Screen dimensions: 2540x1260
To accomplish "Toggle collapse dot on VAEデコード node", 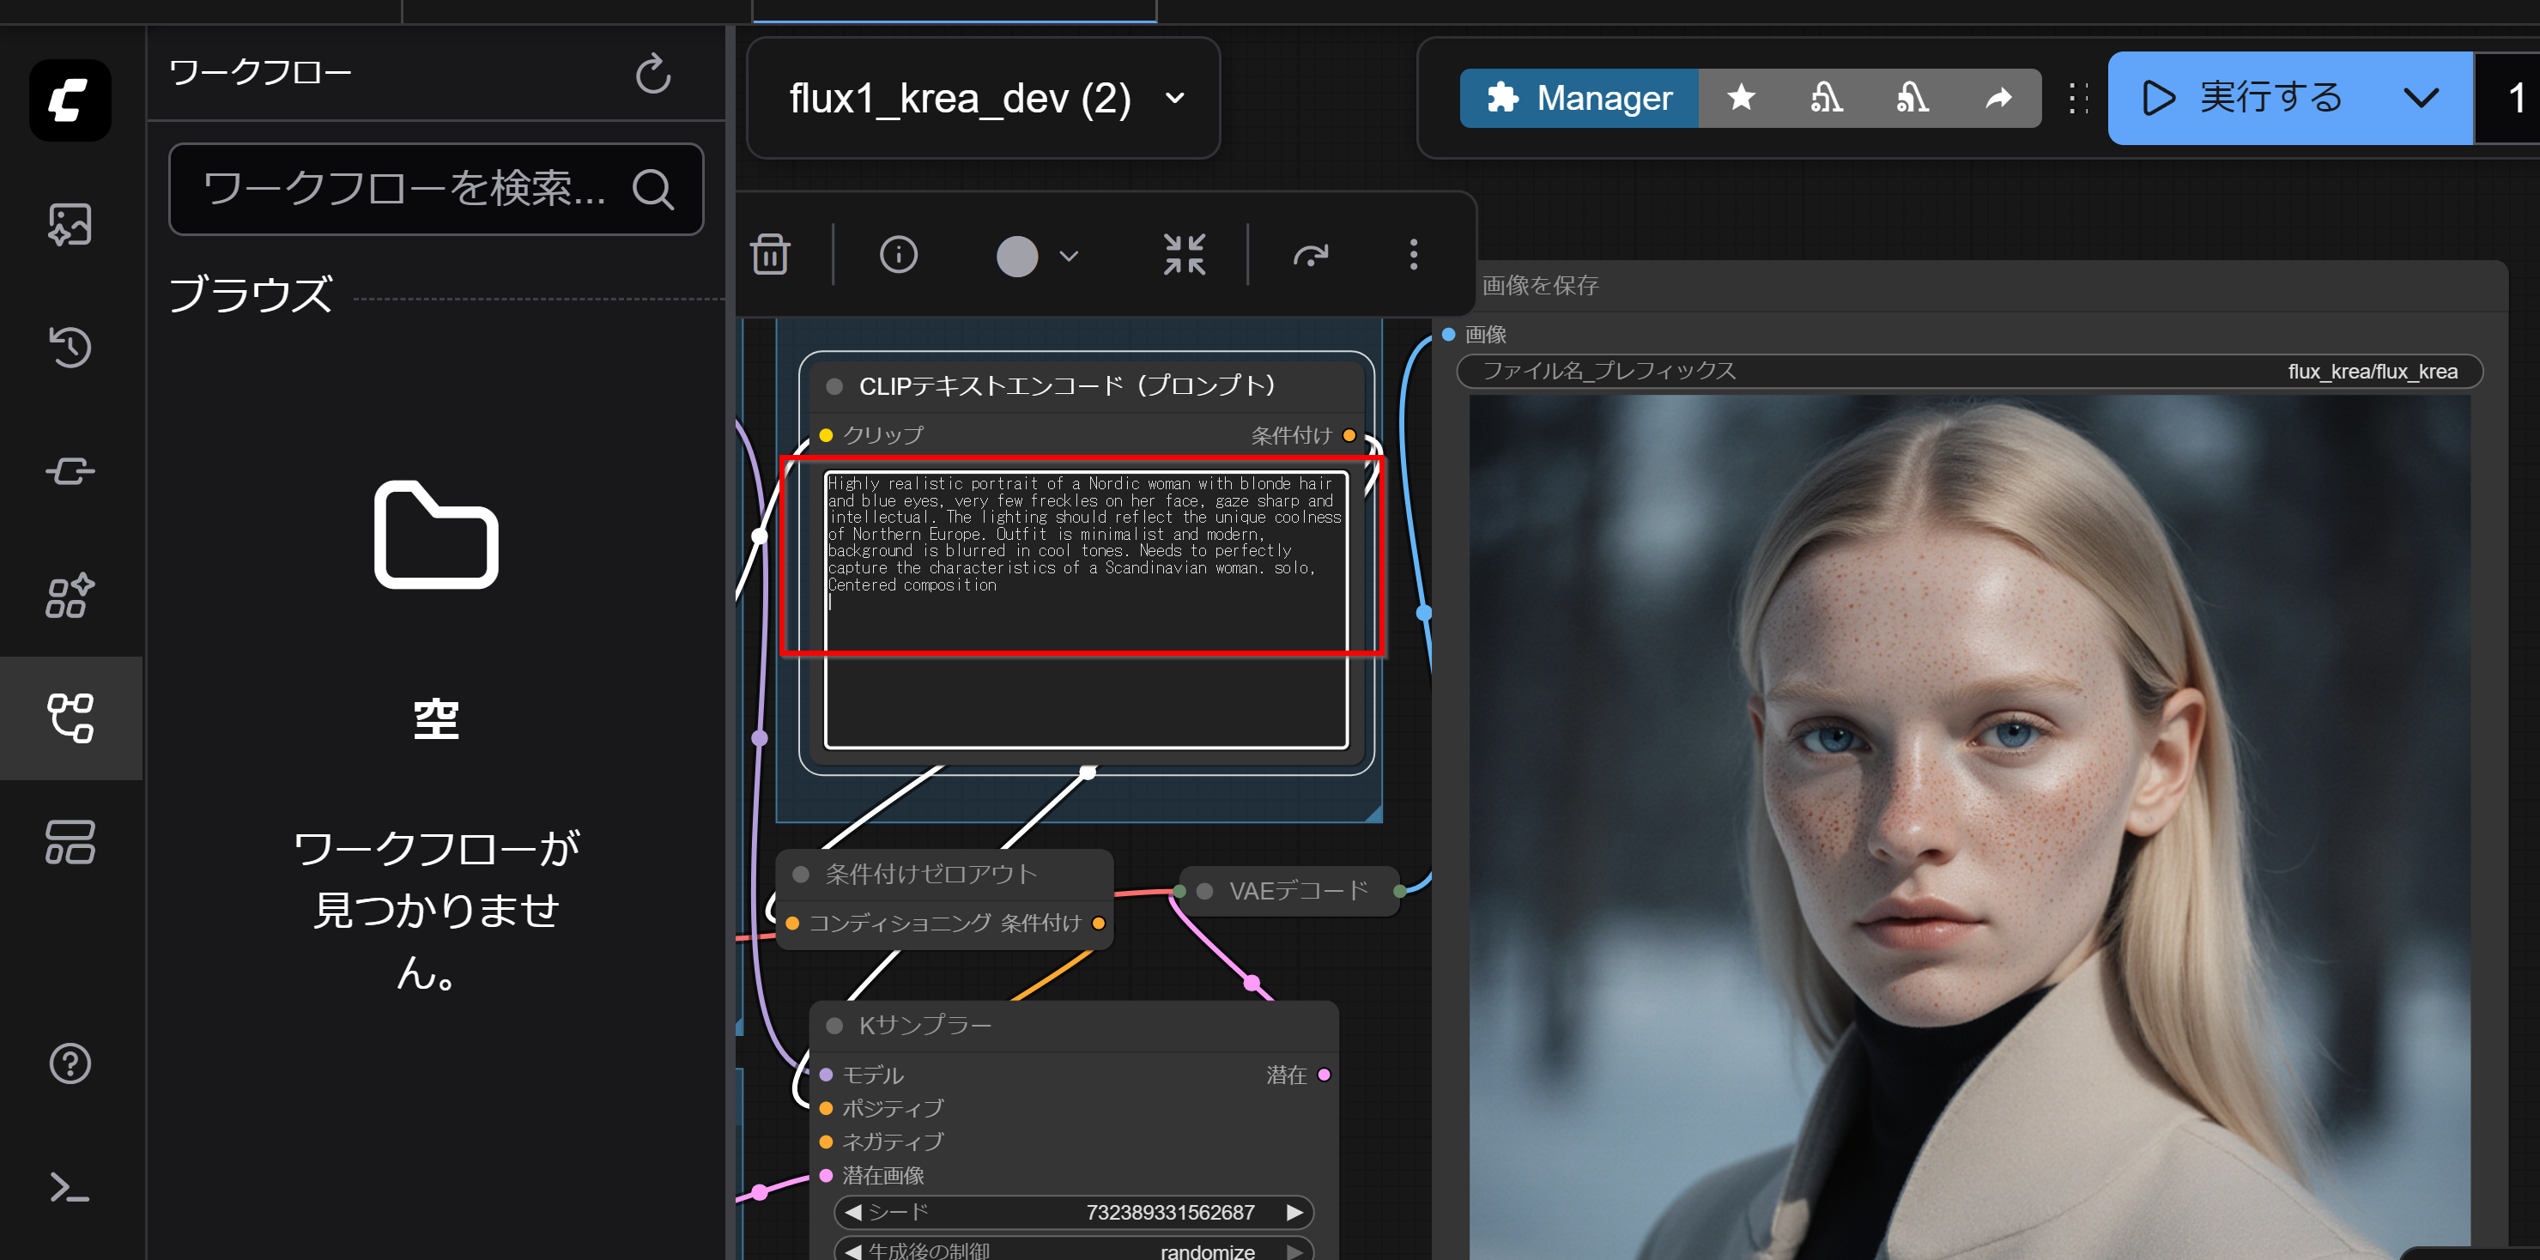I will 1205,891.
